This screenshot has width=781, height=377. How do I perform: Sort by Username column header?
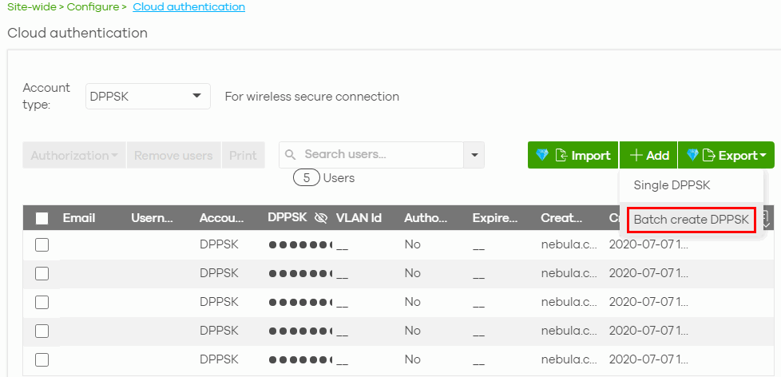[x=152, y=217]
